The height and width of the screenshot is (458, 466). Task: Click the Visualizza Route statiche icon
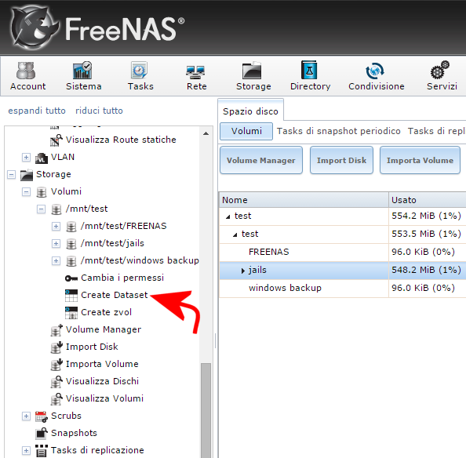56,140
